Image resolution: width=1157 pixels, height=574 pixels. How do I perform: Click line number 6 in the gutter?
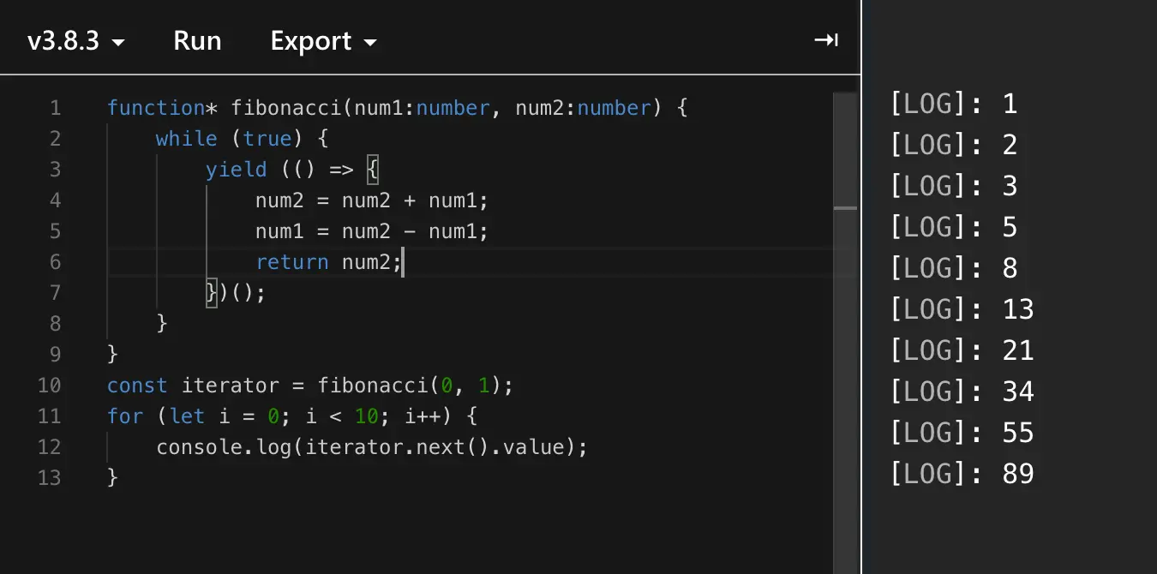point(55,262)
